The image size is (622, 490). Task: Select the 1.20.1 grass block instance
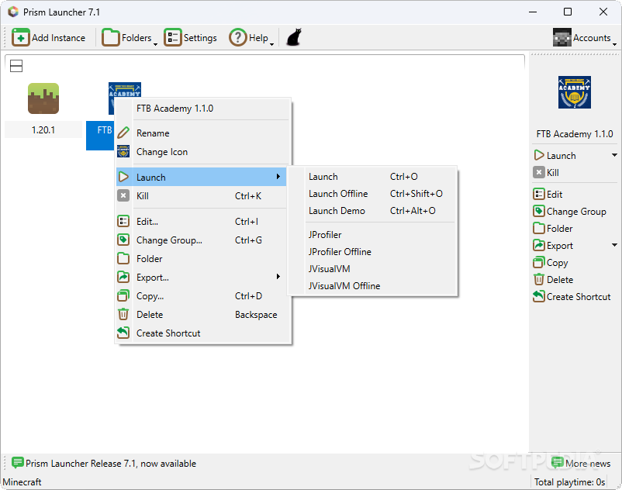43,98
